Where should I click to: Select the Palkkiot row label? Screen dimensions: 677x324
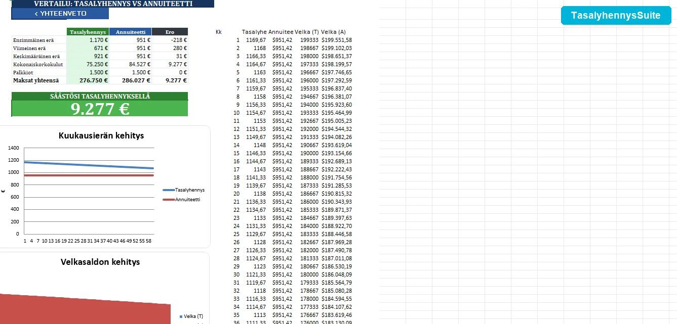[x=22, y=72]
